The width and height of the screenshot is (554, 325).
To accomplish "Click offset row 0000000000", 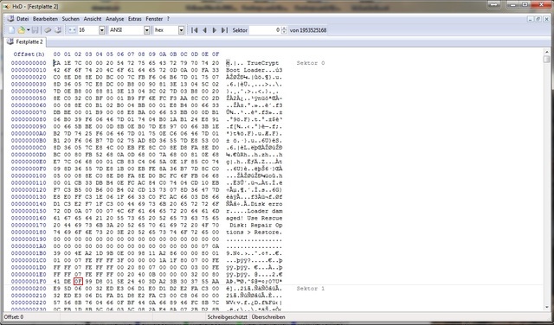I will tap(29, 63).
